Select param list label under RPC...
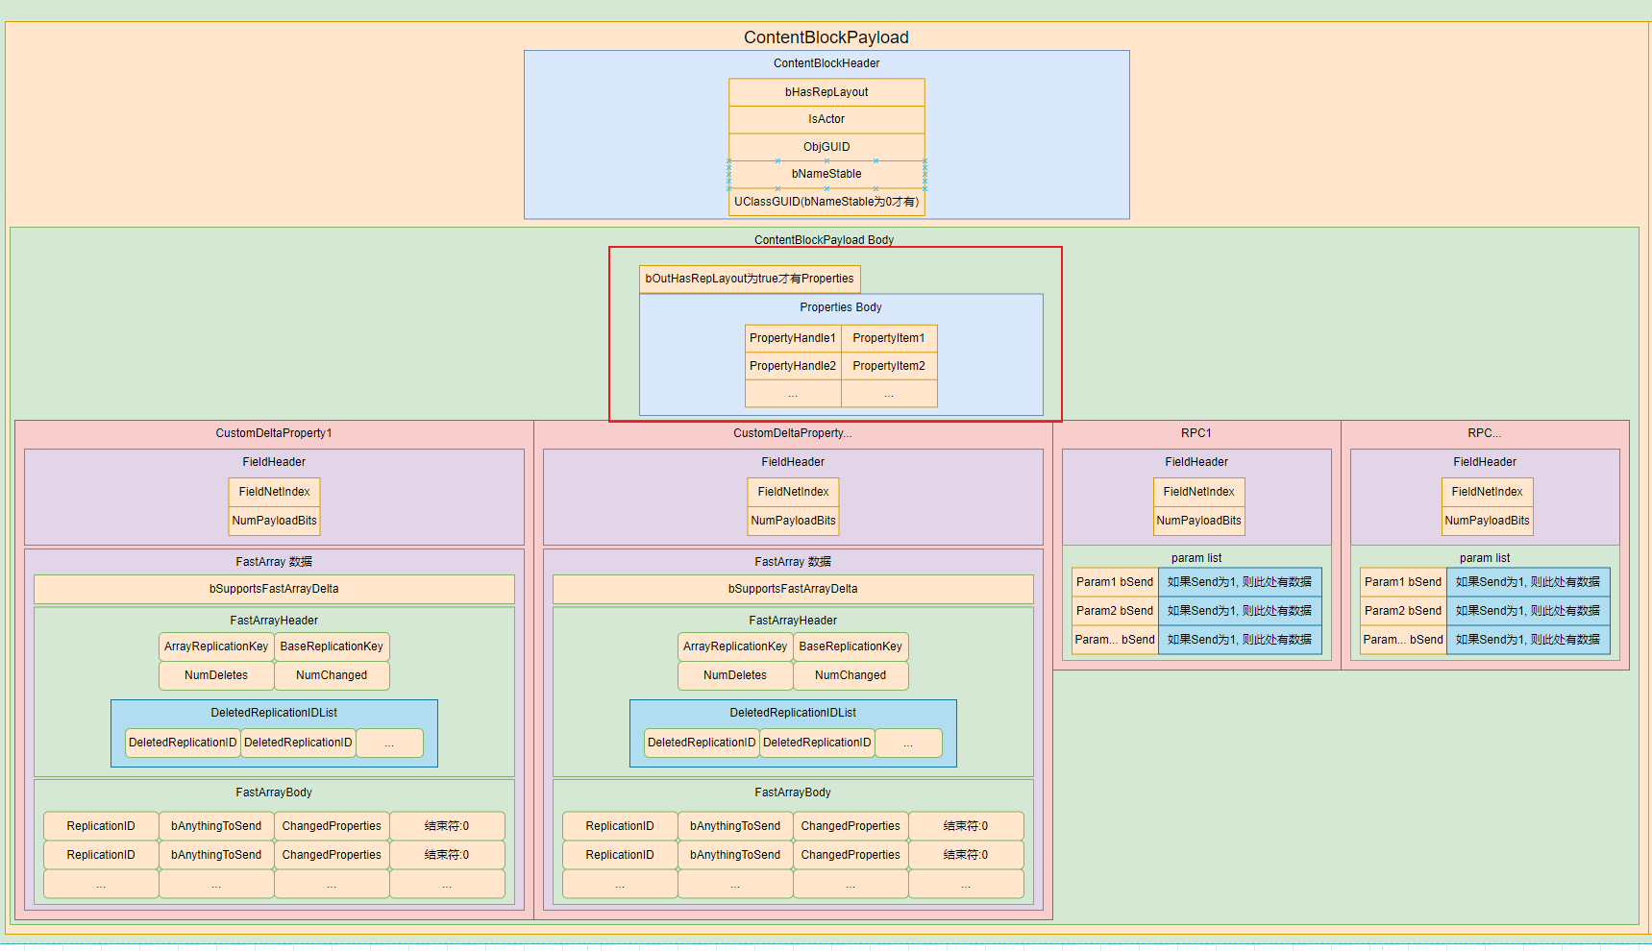The width and height of the screenshot is (1652, 951). pos(1485,558)
